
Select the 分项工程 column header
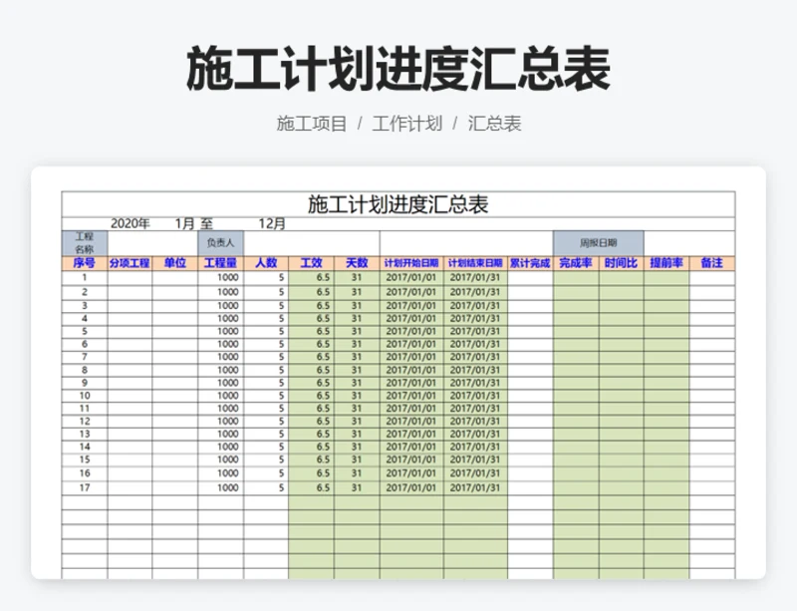[x=130, y=263]
